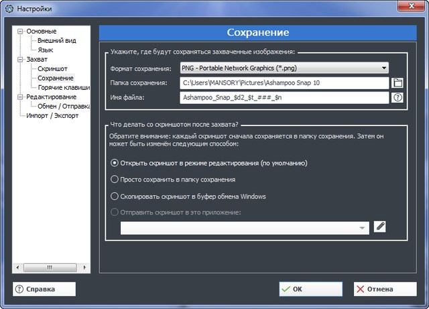This screenshot has height=309, width=429.
Task: Collapse the Редактирование tree node
Action: [x=21, y=97]
